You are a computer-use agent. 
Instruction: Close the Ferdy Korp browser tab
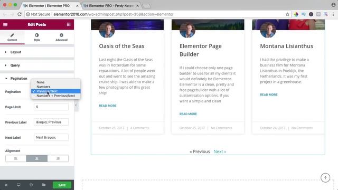point(137,6)
